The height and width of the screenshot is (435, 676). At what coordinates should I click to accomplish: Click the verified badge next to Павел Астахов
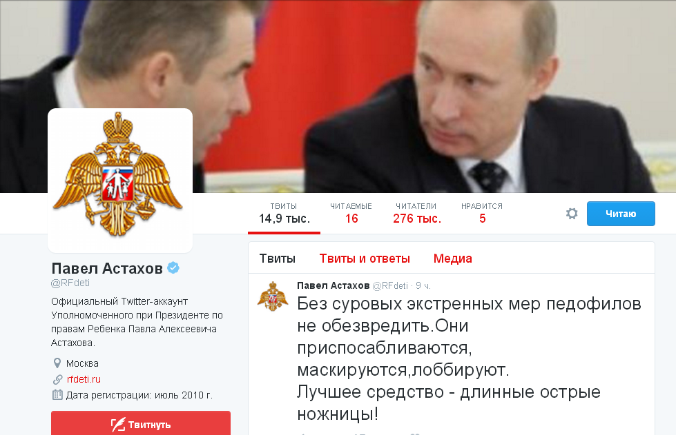pyautogui.click(x=173, y=267)
